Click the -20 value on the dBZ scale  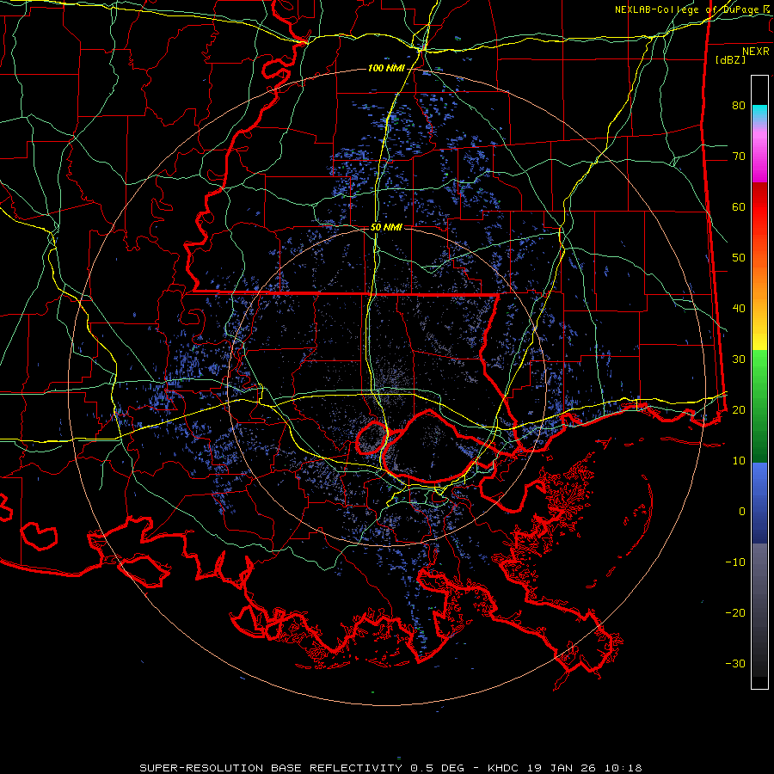735,613
